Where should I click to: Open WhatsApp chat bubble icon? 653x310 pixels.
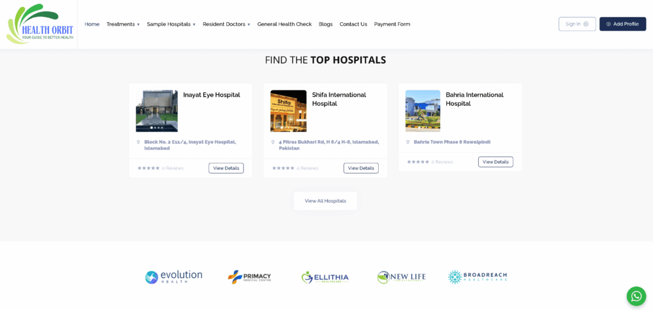point(636,296)
